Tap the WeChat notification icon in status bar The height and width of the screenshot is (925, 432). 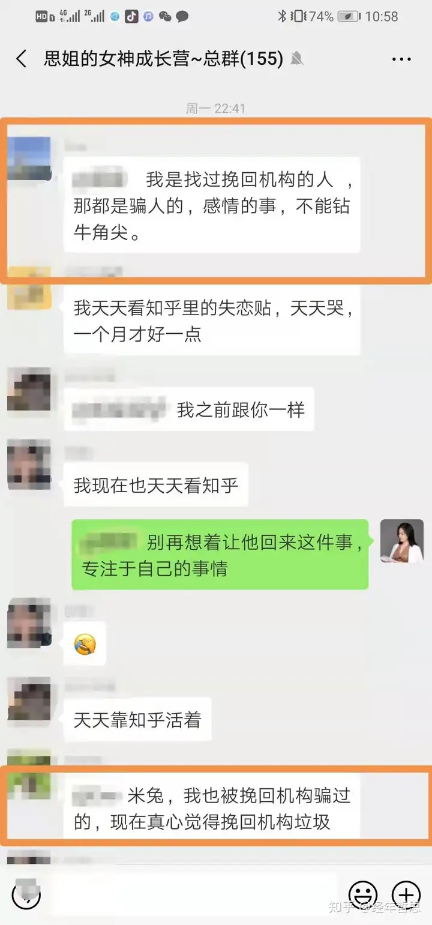tap(165, 16)
